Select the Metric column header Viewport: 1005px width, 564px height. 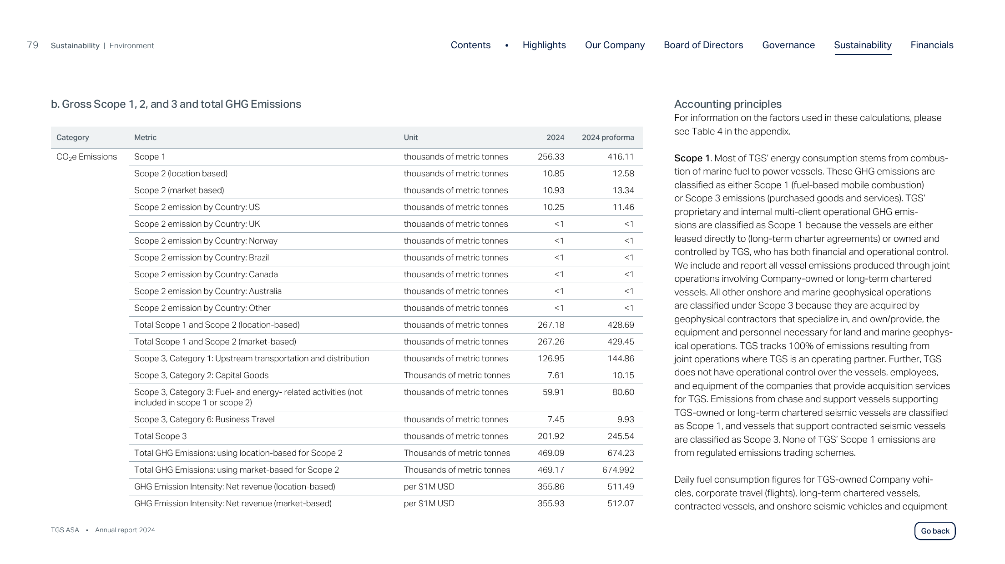(x=145, y=137)
